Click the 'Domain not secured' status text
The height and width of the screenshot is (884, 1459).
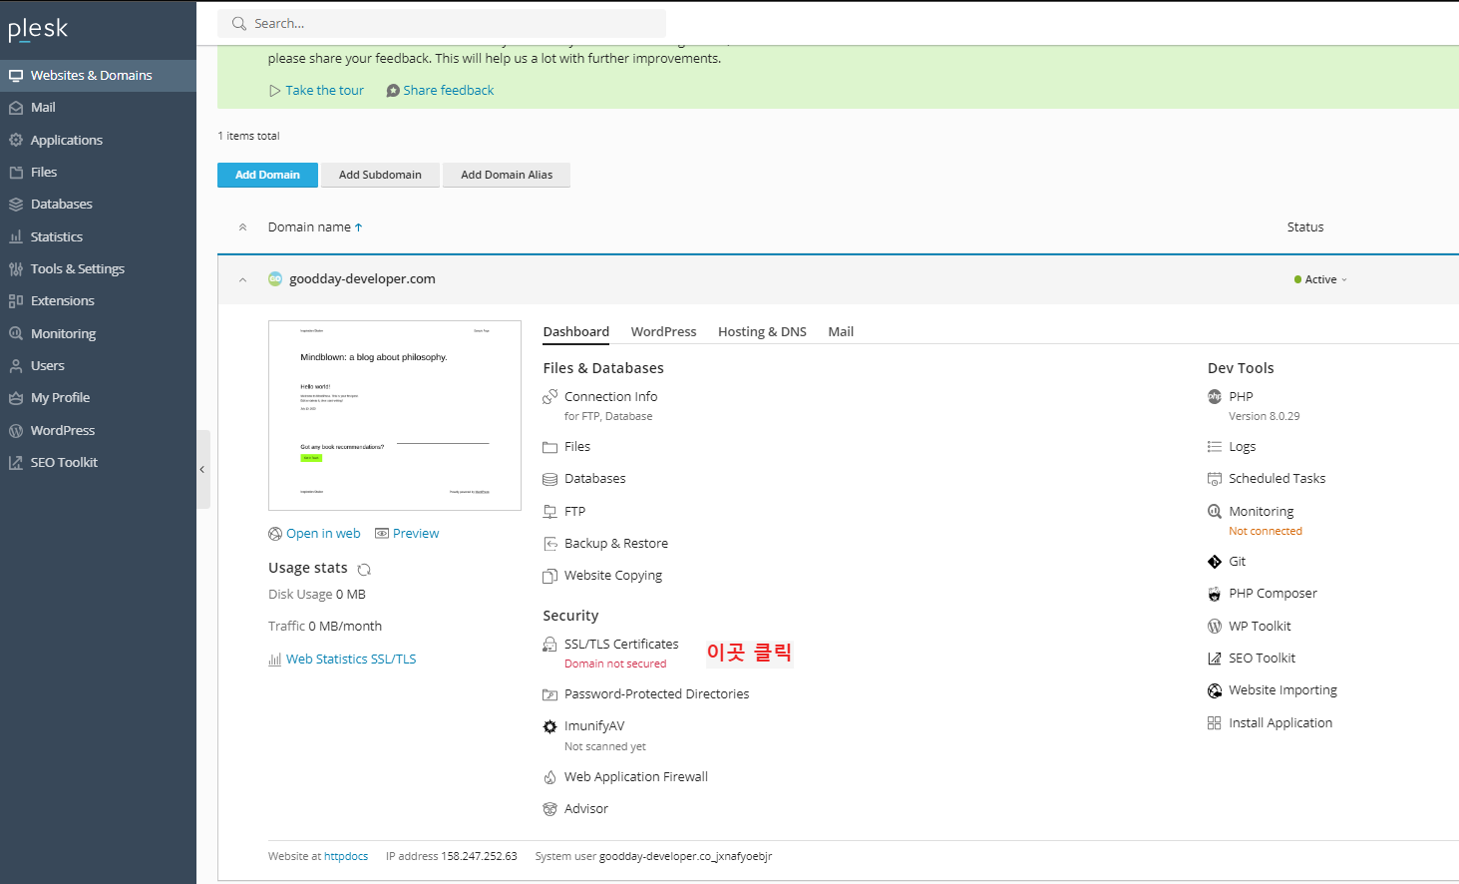tap(615, 663)
